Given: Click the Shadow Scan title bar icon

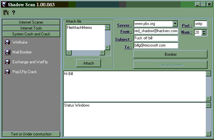Looking at the screenshot, I should [4, 4].
